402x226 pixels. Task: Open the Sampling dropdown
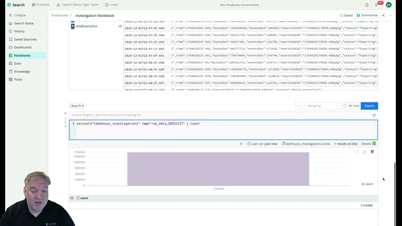click(322, 106)
